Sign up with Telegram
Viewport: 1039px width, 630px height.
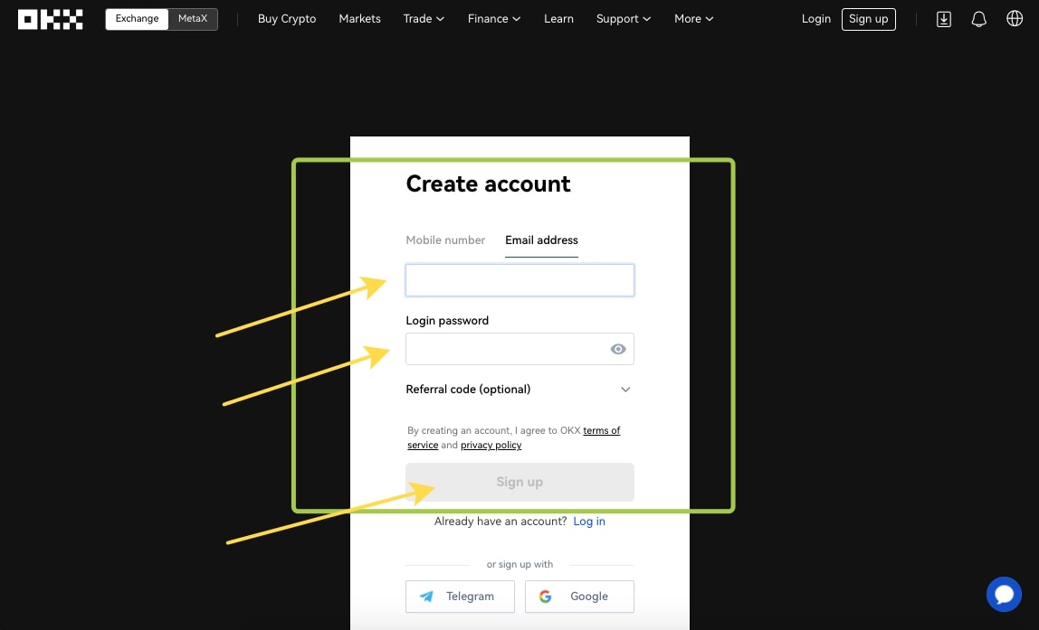point(460,597)
